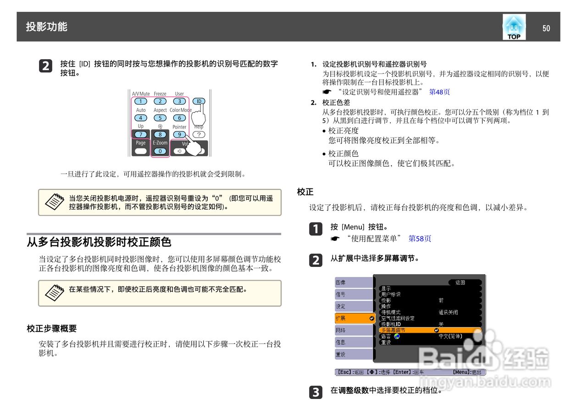Switch to the 网络 menu tab
Image resolution: width=587 pixels, height=415 pixels.
(342, 330)
